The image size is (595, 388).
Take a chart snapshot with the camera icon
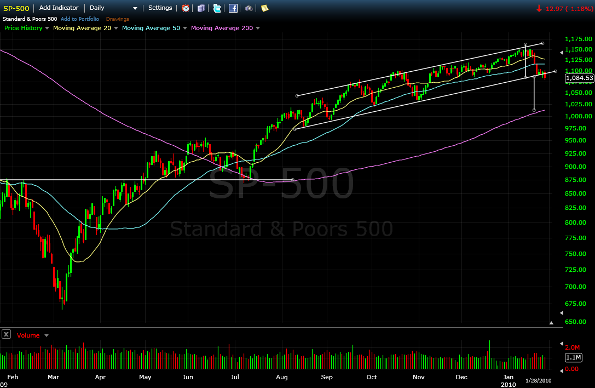(x=248, y=8)
